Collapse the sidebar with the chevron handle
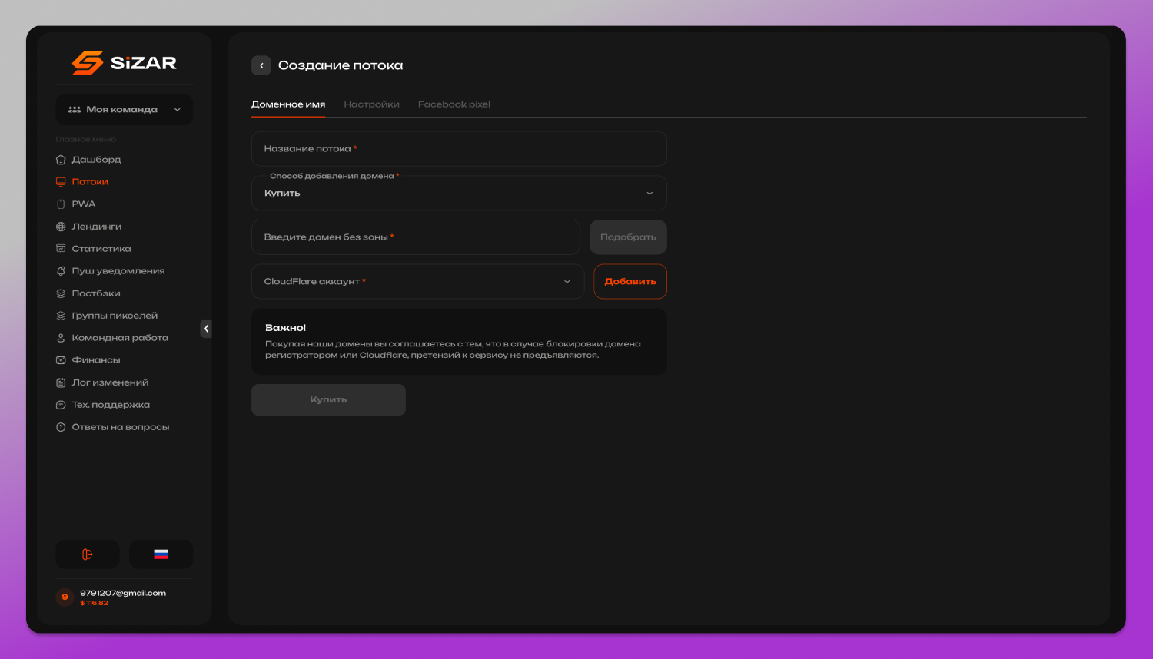 coord(206,329)
